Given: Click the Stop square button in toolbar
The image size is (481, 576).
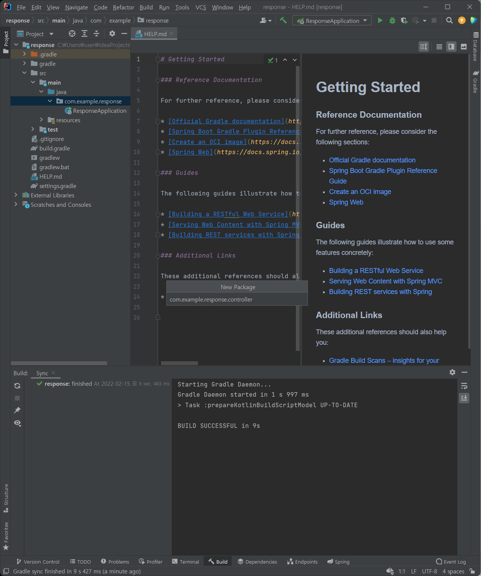Looking at the screenshot, I should (x=434, y=20).
